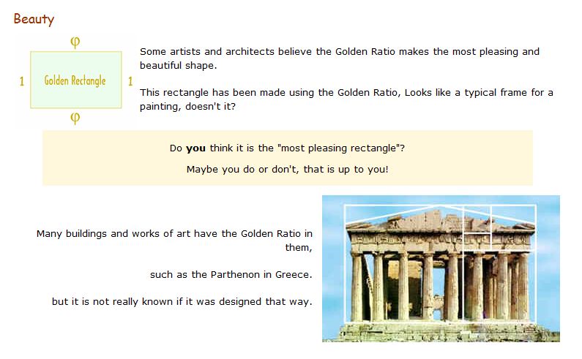Click the word "painting" in the paragraph
582x359 pixels.
pyautogui.click(x=160, y=106)
